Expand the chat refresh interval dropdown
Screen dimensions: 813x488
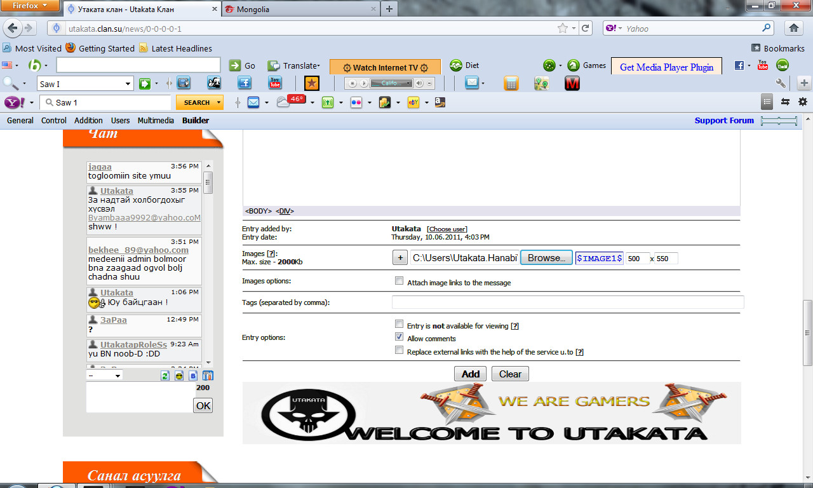pos(105,376)
